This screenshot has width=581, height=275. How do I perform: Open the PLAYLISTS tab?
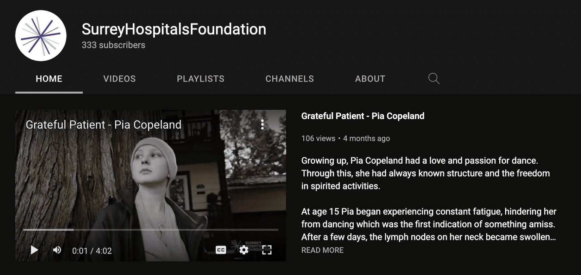click(200, 79)
